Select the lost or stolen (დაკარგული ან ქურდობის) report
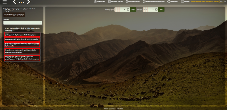This screenshot has height=110, width=227. coord(22,58)
